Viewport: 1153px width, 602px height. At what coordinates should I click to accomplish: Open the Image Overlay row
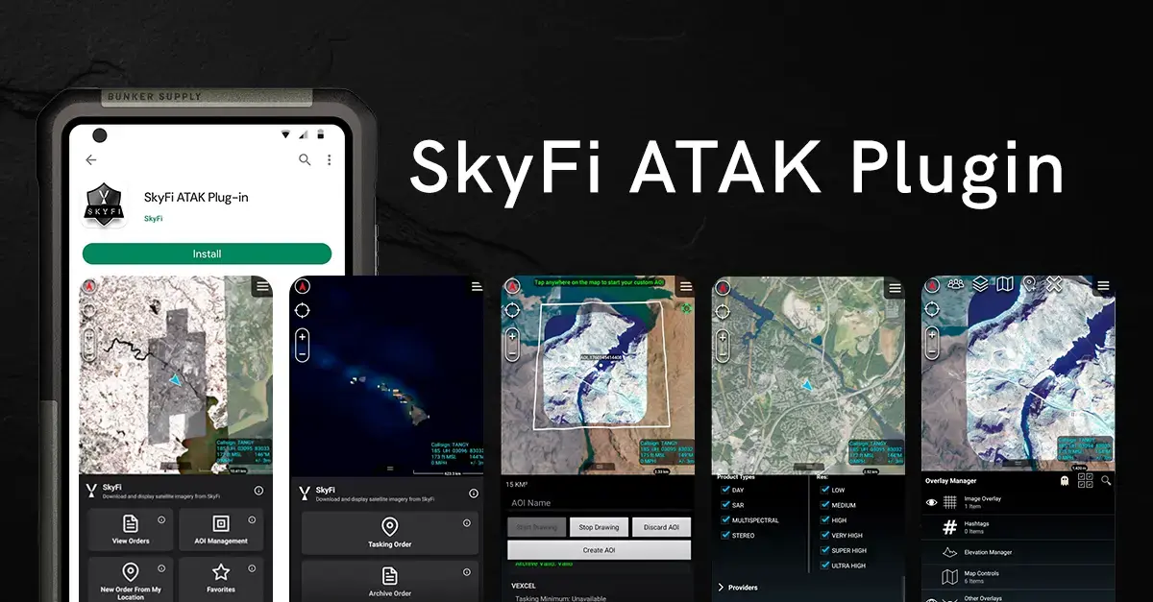pyautogui.click(x=1018, y=502)
